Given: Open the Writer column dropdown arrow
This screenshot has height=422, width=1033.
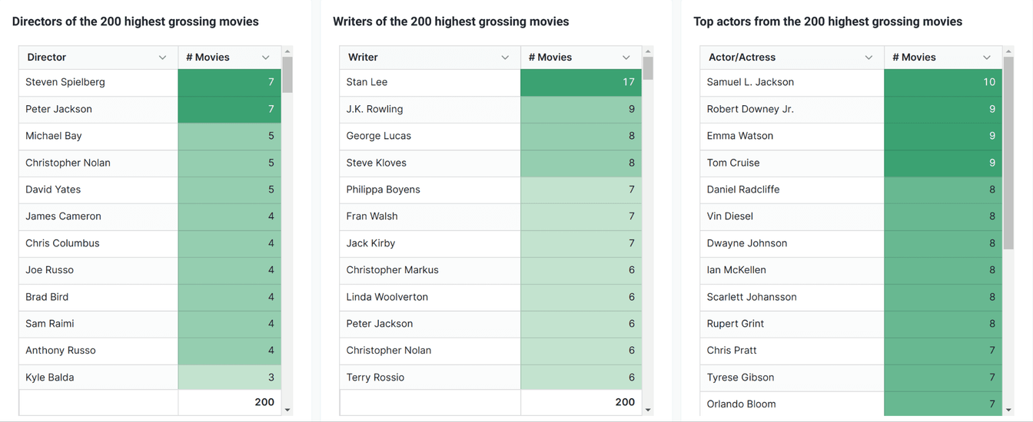Looking at the screenshot, I should [x=505, y=58].
